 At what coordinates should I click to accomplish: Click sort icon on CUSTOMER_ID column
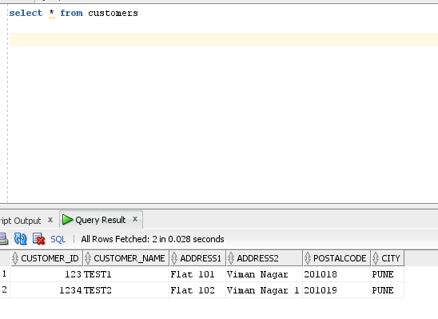tap(15, 258)
